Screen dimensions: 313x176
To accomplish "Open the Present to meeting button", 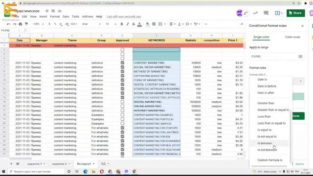I will click(x=279, y=13).
